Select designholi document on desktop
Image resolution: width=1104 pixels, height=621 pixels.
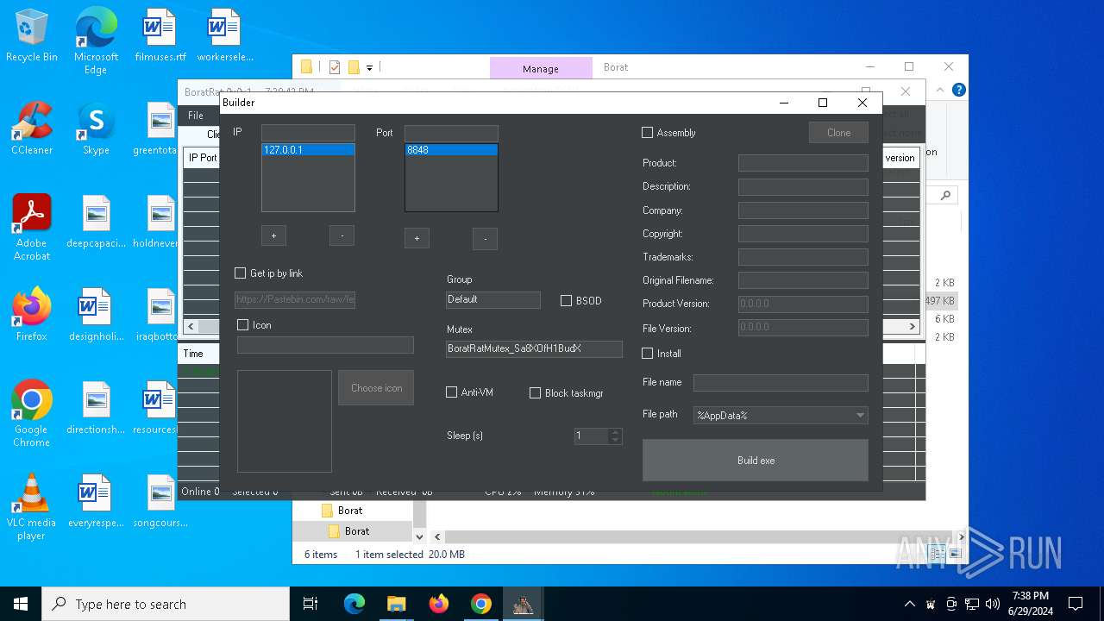96,315
